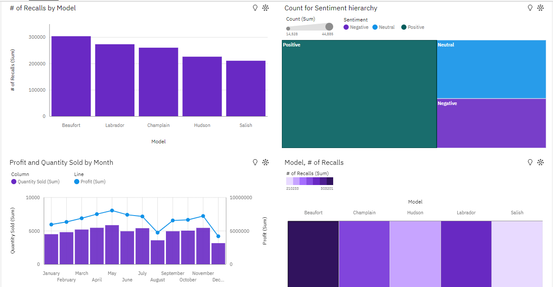Click the '44,886' slider maximum value
The height and width of the screenshot is (287, 553).
328,34
